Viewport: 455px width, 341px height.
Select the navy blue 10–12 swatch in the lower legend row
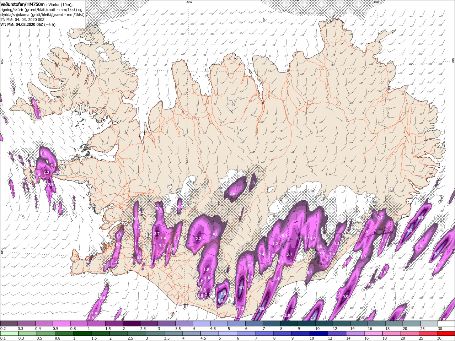pos(318,334)
